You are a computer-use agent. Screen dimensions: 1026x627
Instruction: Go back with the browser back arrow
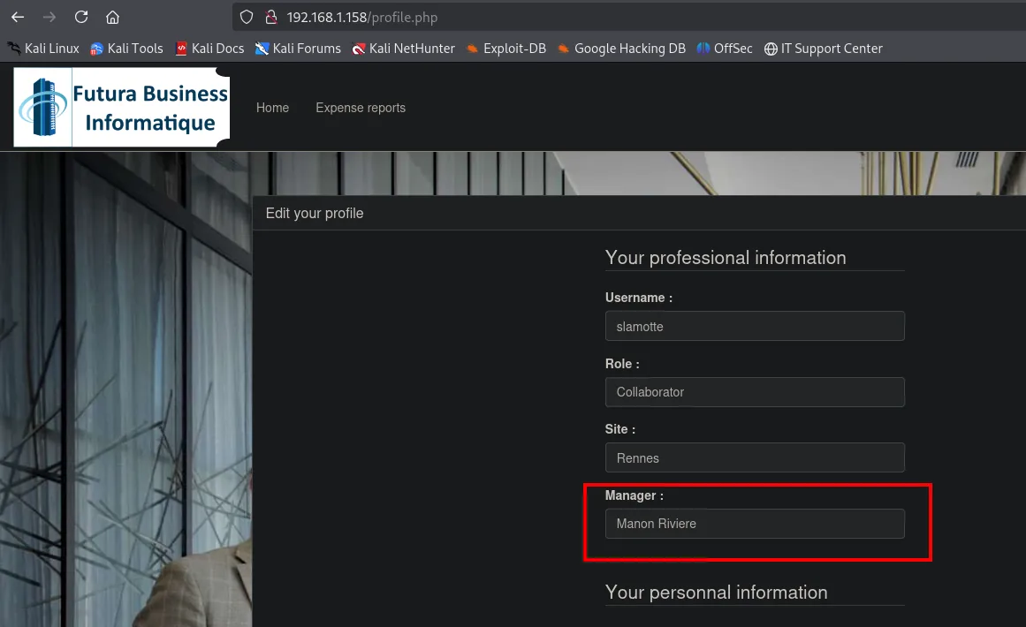[18, 17]
